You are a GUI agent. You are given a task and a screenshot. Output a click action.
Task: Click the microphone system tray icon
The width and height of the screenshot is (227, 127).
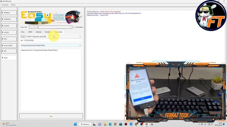pos(205,124)
